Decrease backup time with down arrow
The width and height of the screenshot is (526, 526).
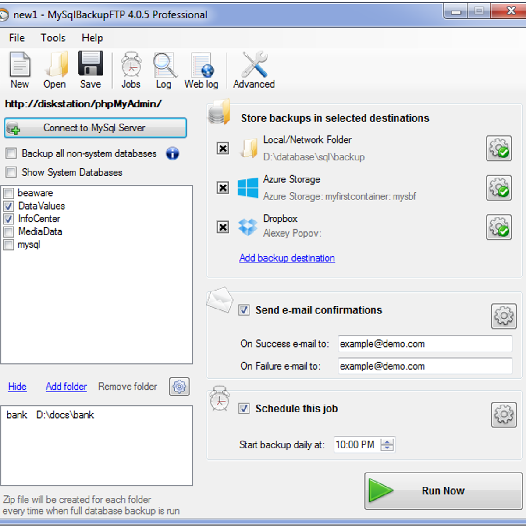click(x=387, y=448)
